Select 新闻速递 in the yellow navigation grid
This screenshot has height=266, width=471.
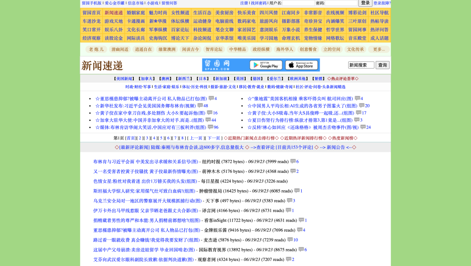[x=114, y=13]
